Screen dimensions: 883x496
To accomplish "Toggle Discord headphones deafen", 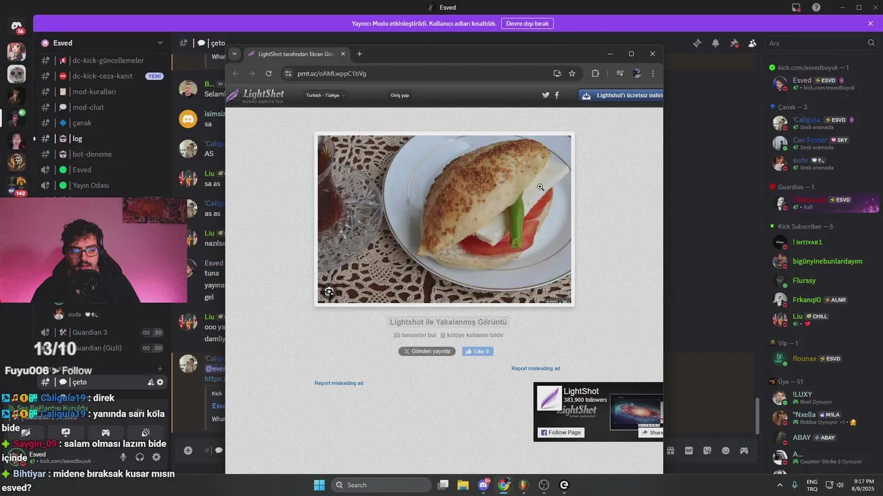I will [140, 457].
